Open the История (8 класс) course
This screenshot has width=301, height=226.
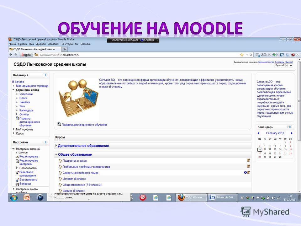pos(74,179)
